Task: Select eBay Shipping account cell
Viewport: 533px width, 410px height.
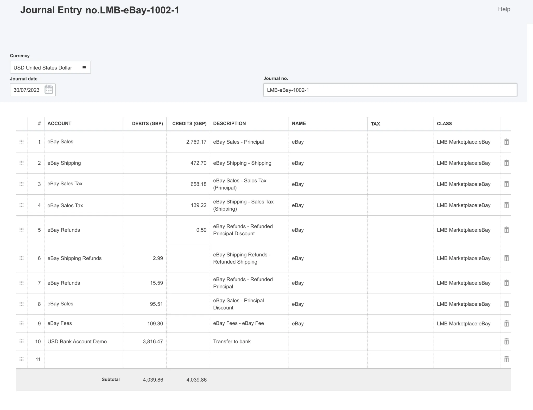Action: tap(84, 163)
